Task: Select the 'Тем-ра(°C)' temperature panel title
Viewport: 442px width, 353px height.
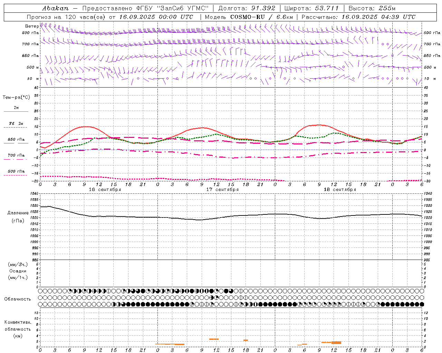Action: coord(16,98)
